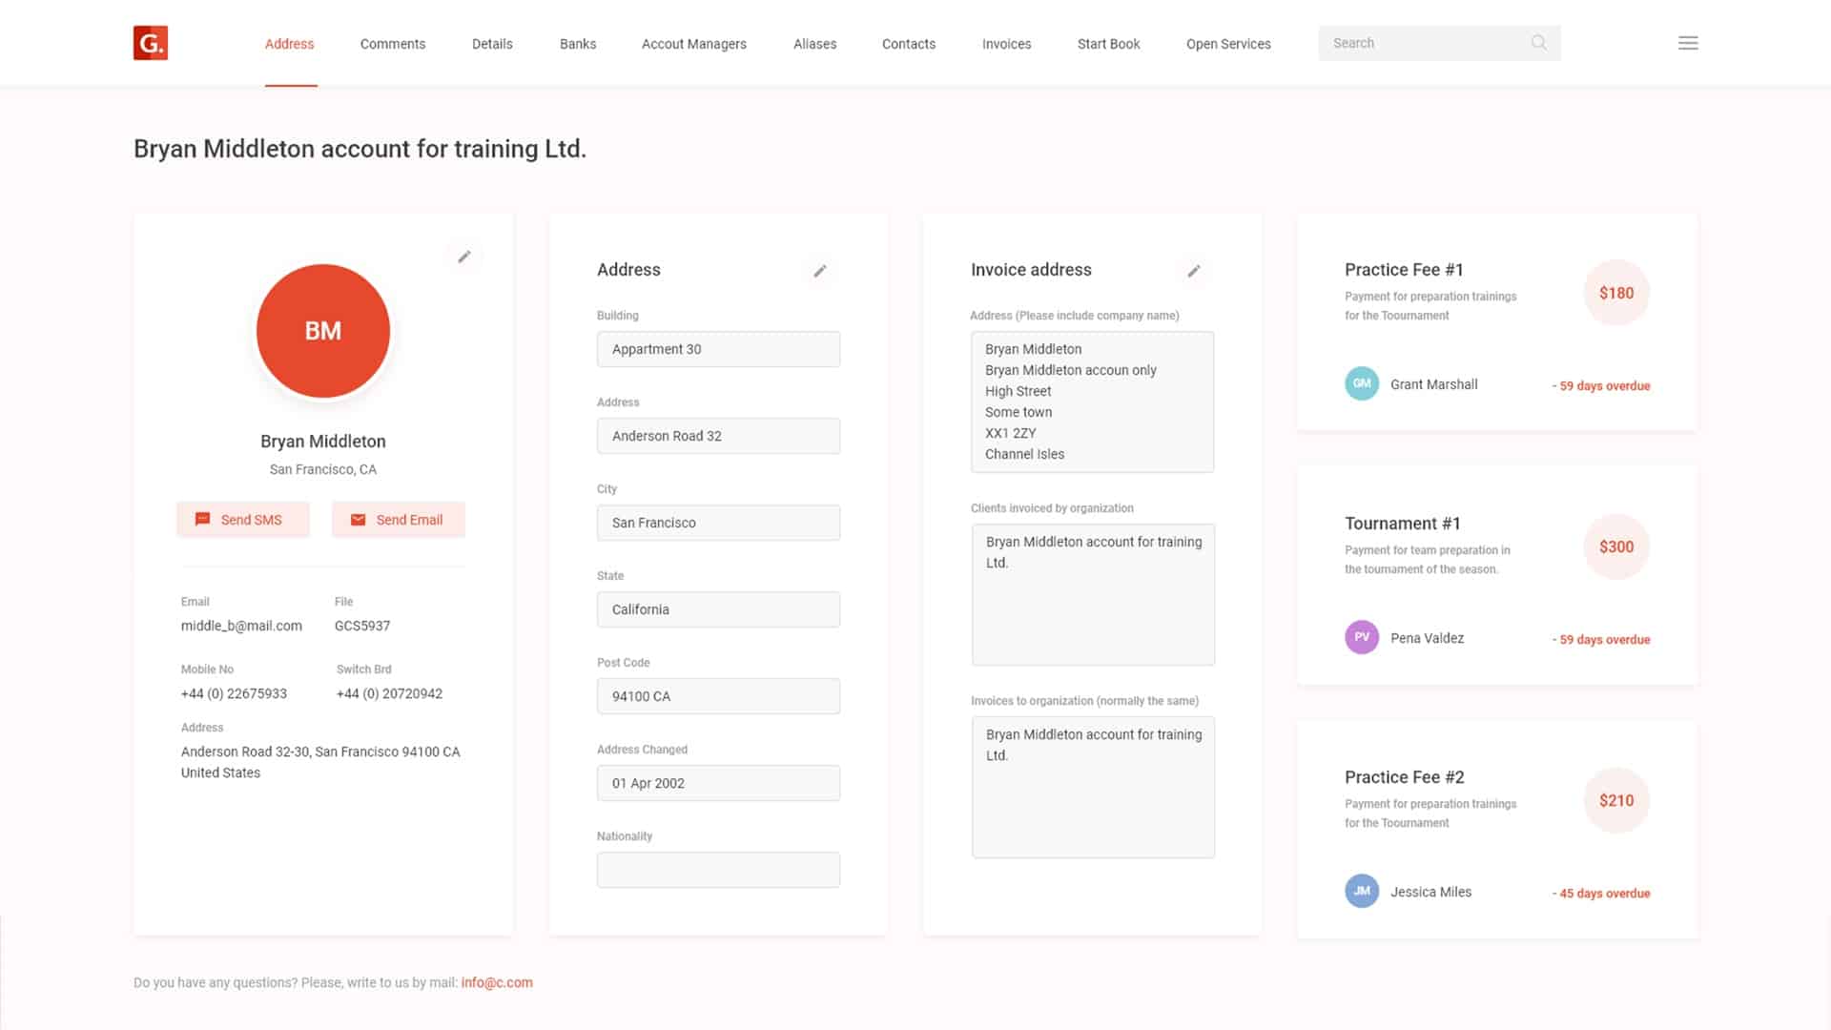The image size is (1831, 1030).
Task: Click the Building field Appartment 30
Action: click(718, 349)
